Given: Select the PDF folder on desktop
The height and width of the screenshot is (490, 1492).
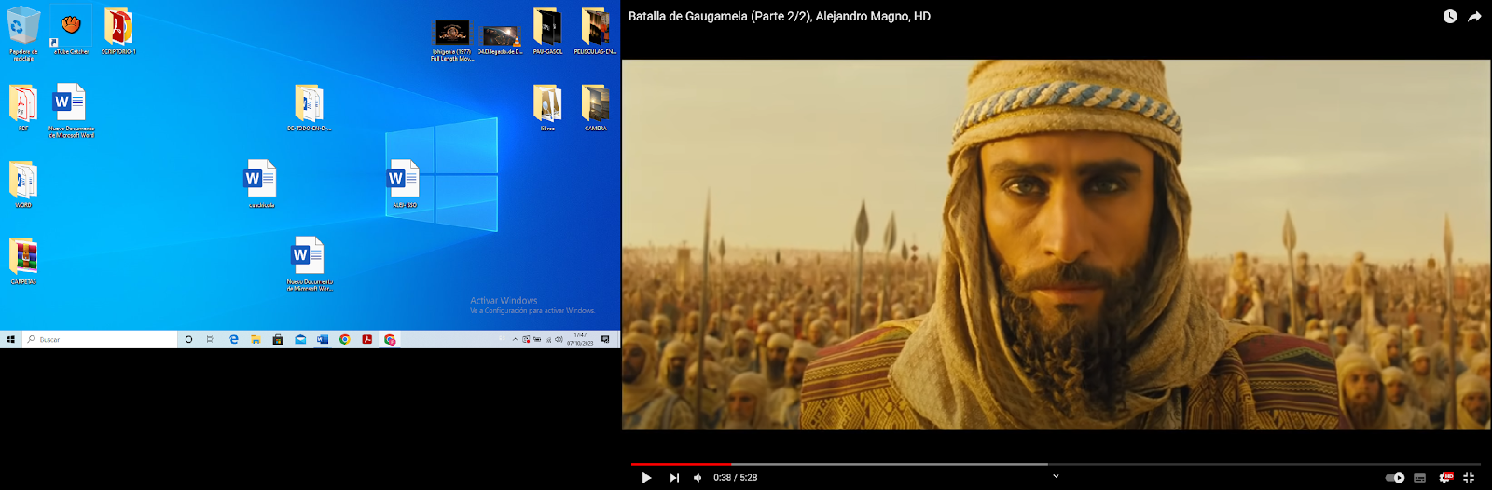Looking at the screenshot, I should (23, 107).
